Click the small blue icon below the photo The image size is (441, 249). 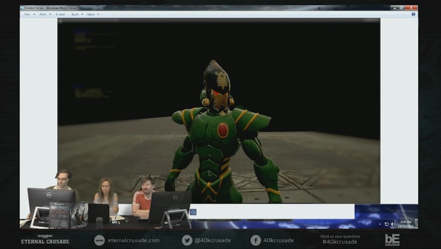tap(193, 212)
